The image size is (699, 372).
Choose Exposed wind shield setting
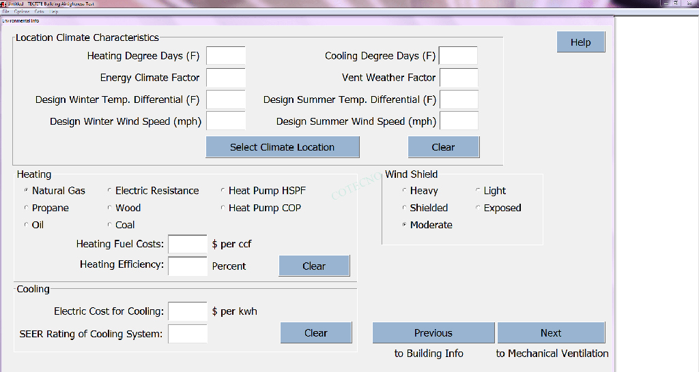tap(479, 208)
